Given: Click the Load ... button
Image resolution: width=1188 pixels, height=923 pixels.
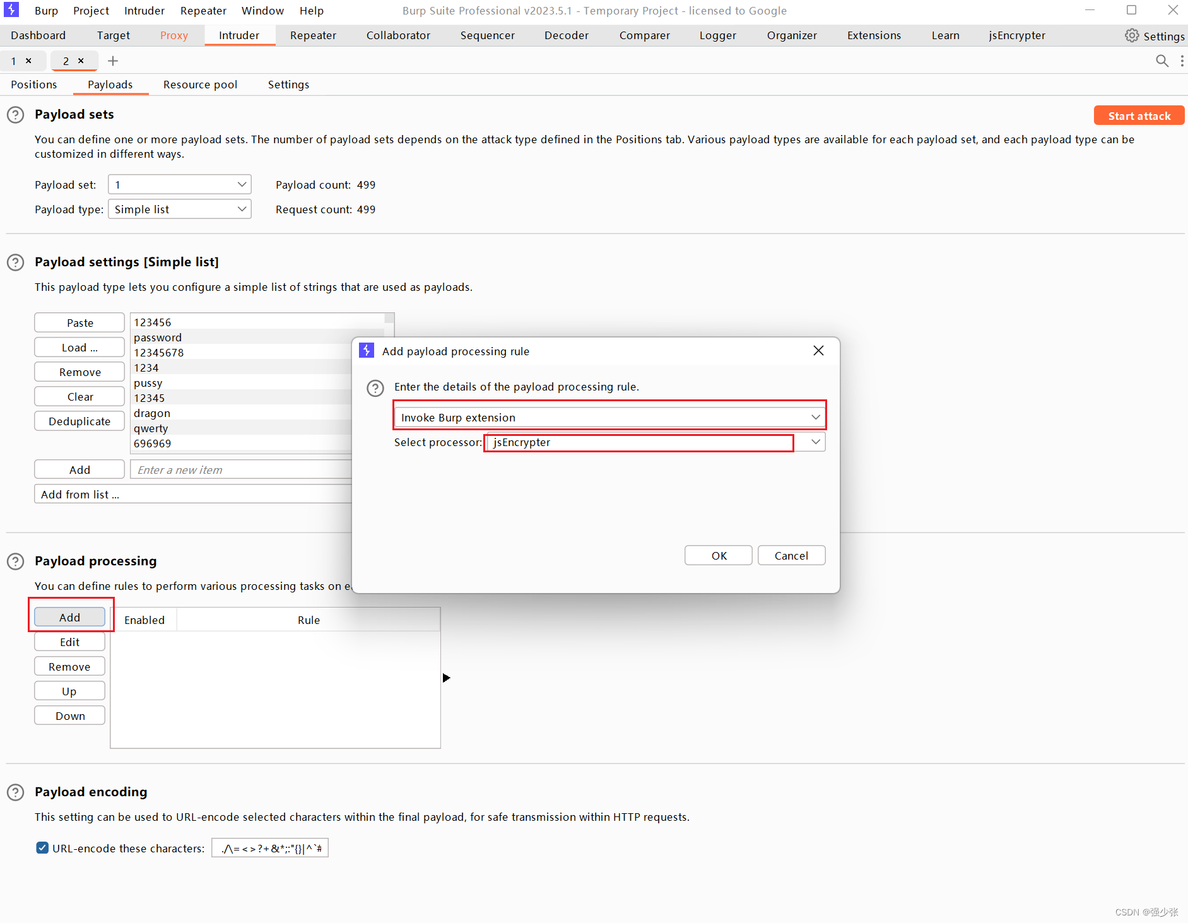Looking at the screenshot, I should (x=79, y=347).
